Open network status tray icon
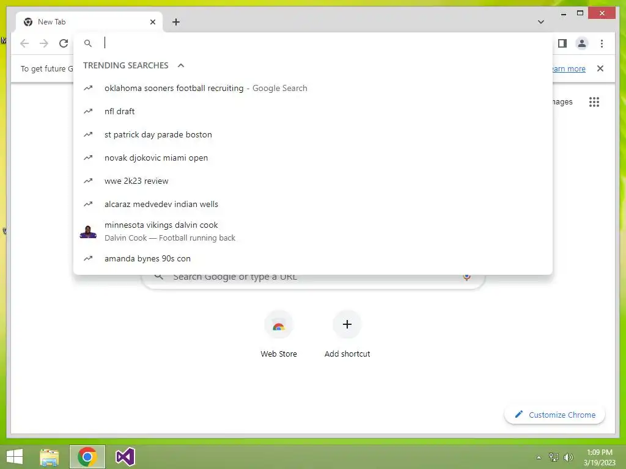 click(554, 457)
